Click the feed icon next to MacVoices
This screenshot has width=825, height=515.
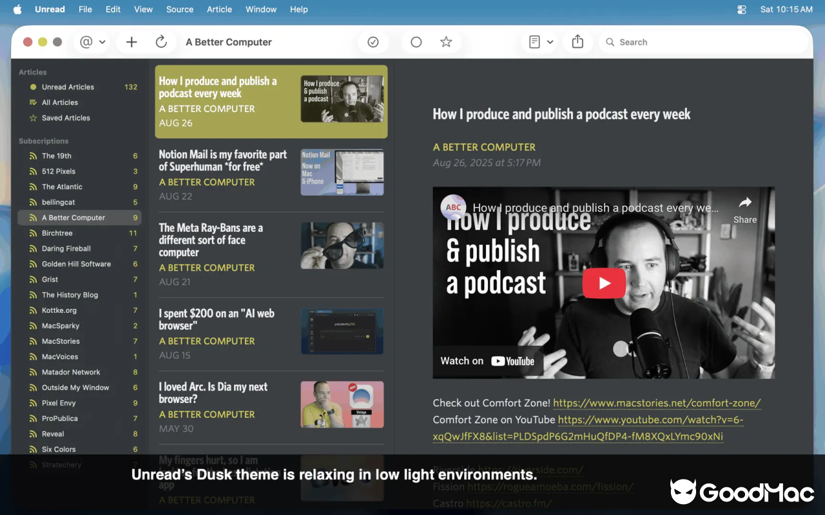coord(33,357)
